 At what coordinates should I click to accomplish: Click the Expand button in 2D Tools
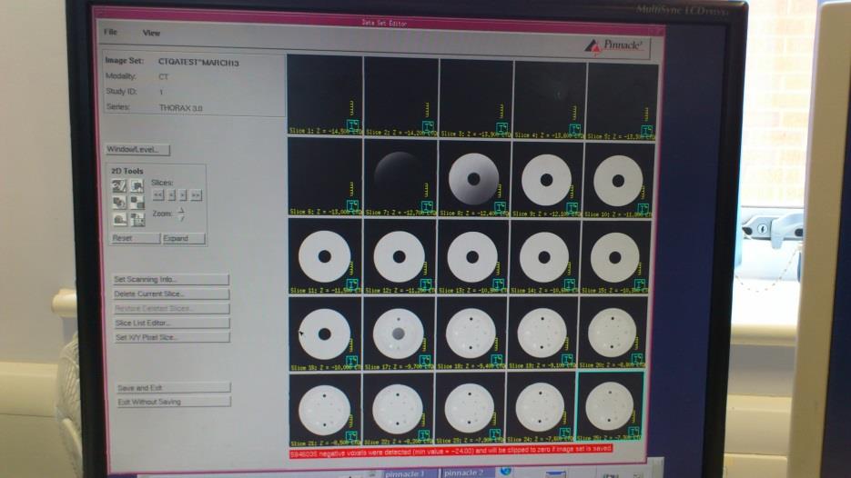(x=184, y=238)
